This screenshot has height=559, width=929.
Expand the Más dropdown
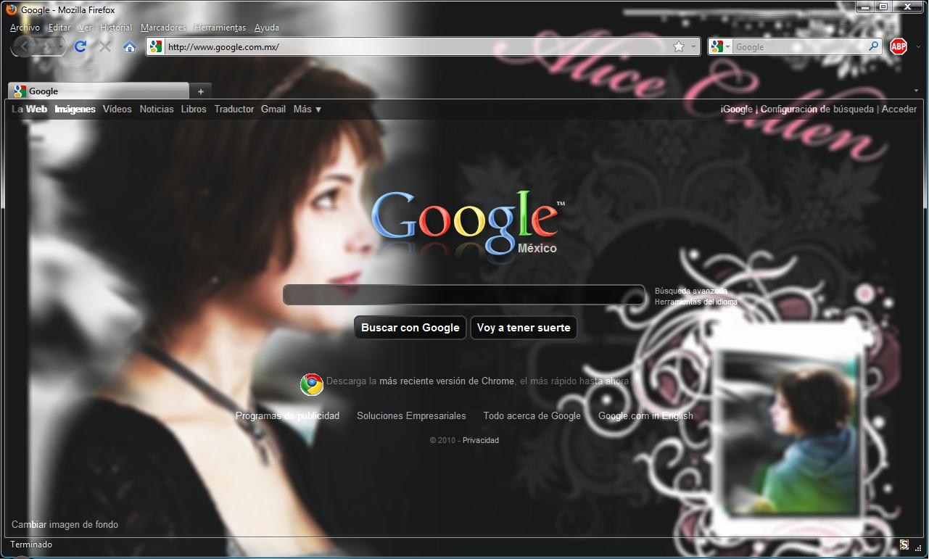pyautogui.click(x=307, y=109)
